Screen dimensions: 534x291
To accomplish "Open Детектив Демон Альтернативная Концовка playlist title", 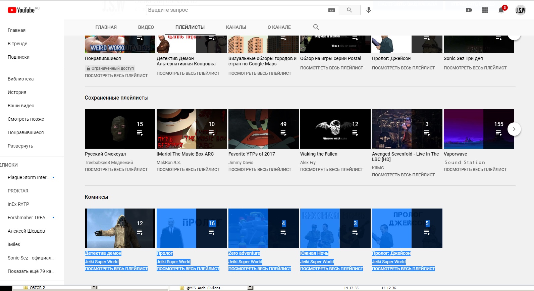I will click(x=186, y=61).
